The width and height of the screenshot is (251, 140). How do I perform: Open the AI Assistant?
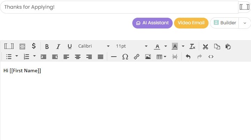click(x=152, y=23)
